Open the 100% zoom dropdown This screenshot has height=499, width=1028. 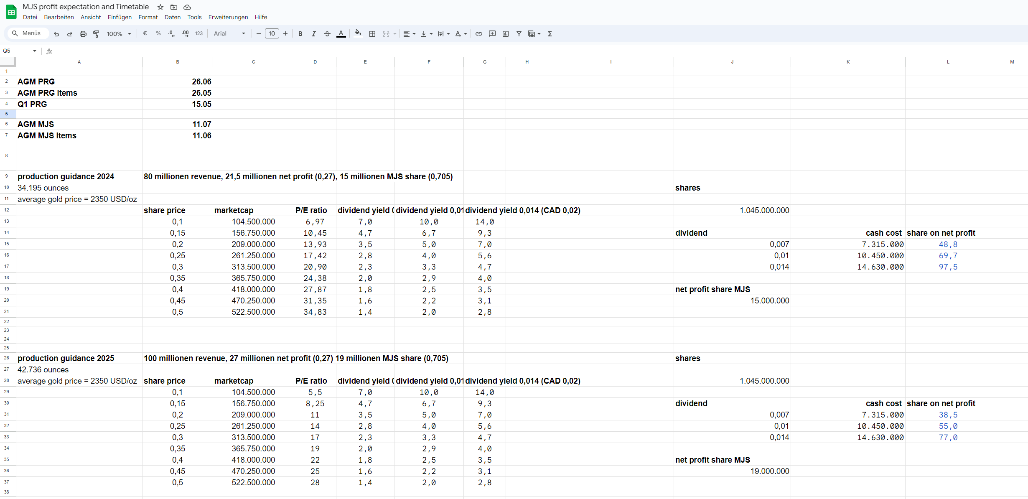[x=119, y=34]
